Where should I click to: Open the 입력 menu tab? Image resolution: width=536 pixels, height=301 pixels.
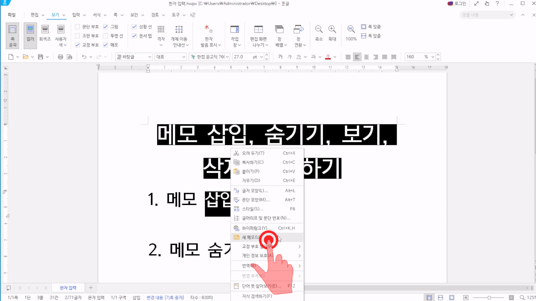tap(76, 15)
